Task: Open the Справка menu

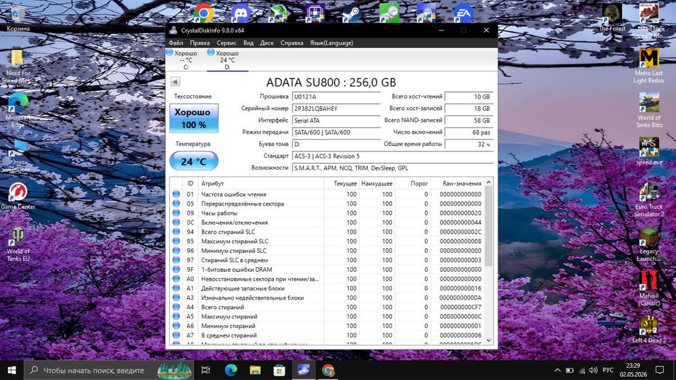Action: (292, 43)
